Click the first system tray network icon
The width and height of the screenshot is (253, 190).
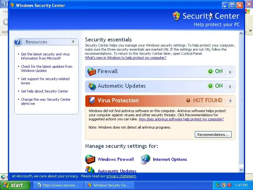pyautogui.click(x=218, y=185)
